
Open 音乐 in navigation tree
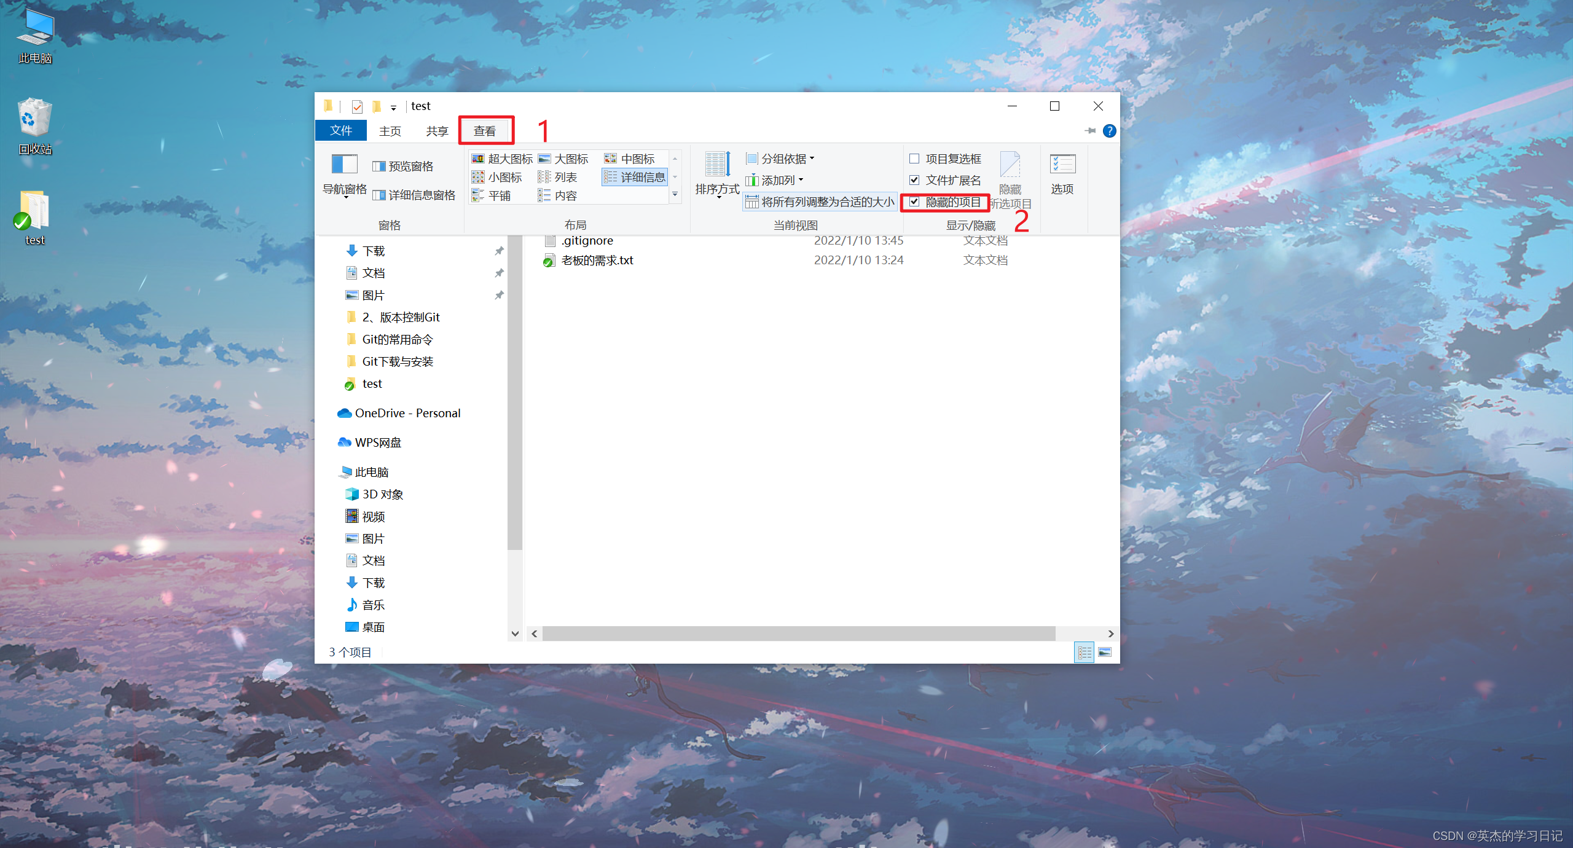[x=366, y=605]
